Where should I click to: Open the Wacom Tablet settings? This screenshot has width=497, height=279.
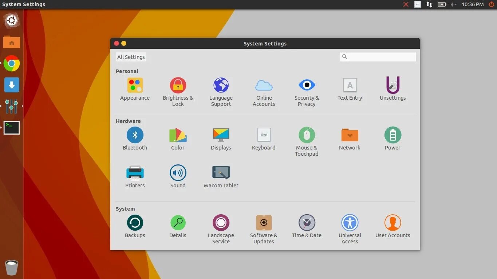tap(221, 175)
